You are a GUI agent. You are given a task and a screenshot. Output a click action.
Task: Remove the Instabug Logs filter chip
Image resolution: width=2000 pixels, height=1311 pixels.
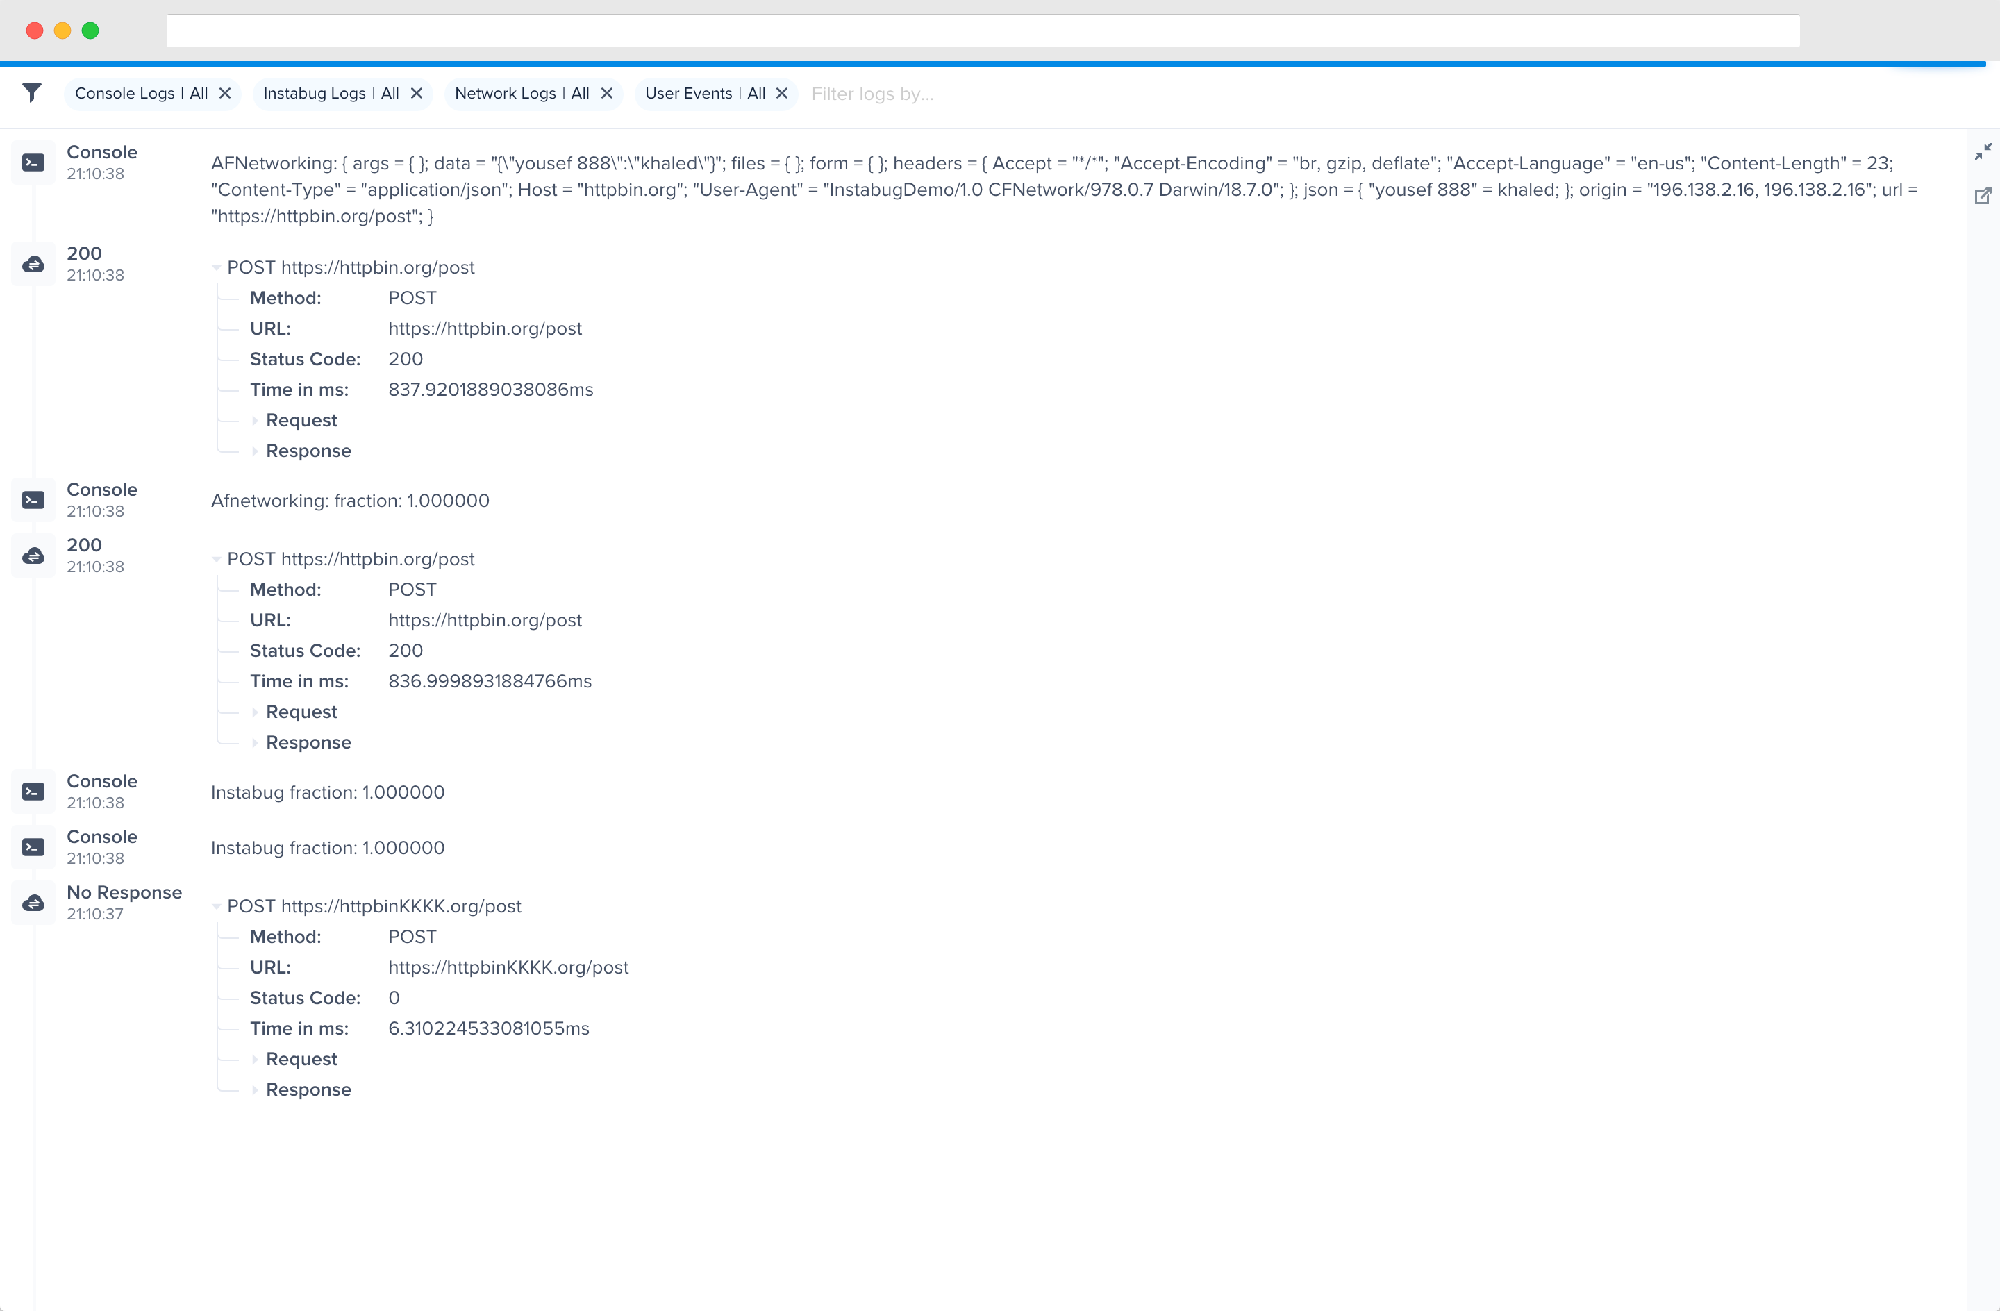click(416, 93)
